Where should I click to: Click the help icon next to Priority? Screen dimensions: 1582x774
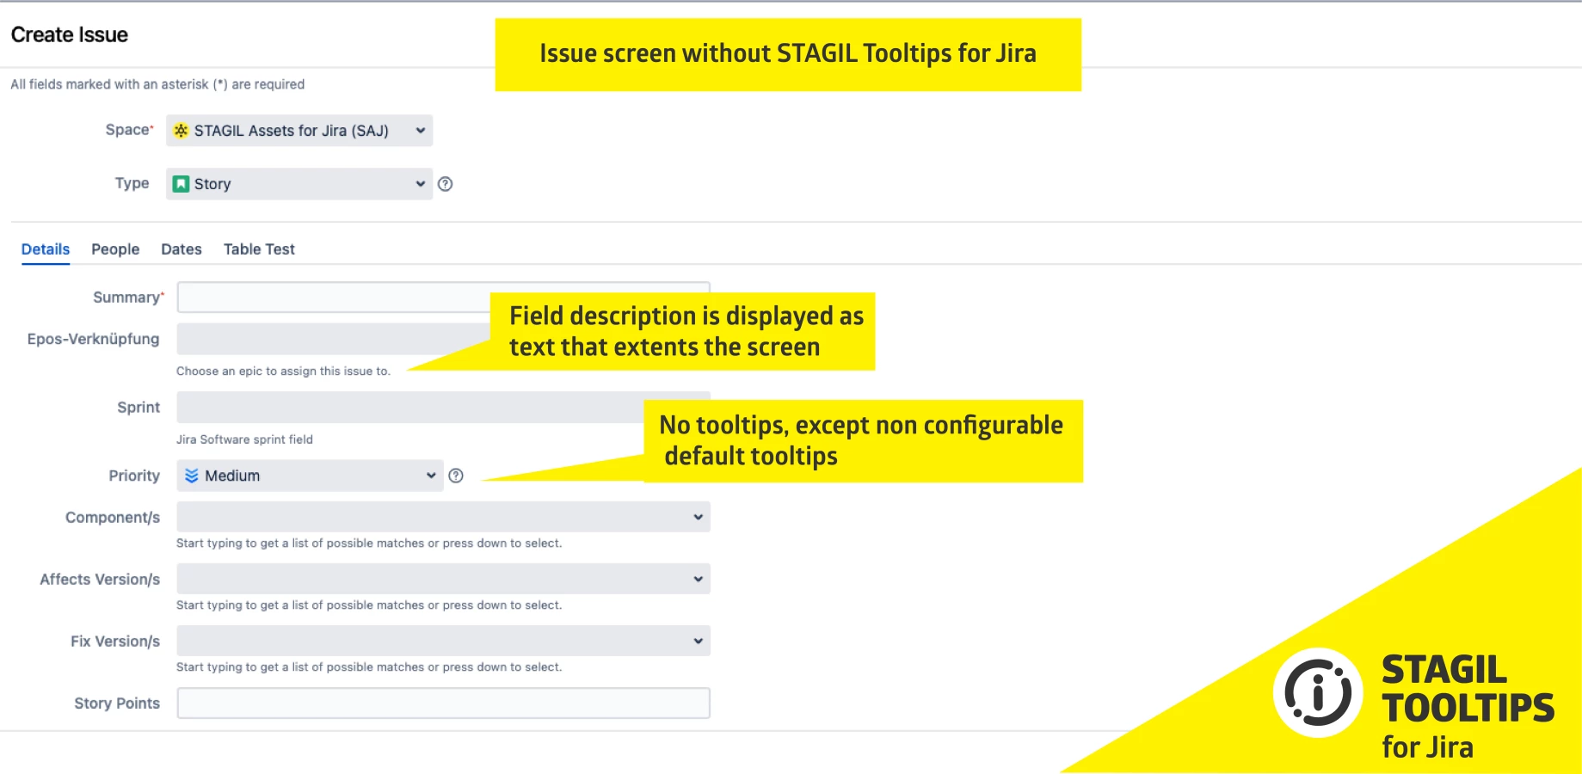[456, 476]
